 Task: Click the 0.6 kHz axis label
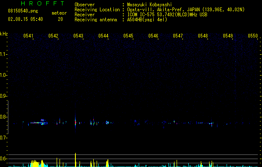pos(3,159)
